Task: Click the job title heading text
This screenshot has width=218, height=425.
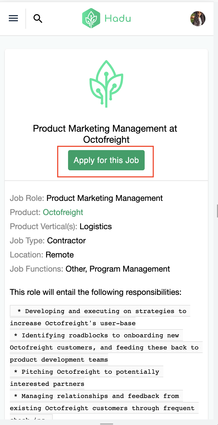Action: pos(105,134)
